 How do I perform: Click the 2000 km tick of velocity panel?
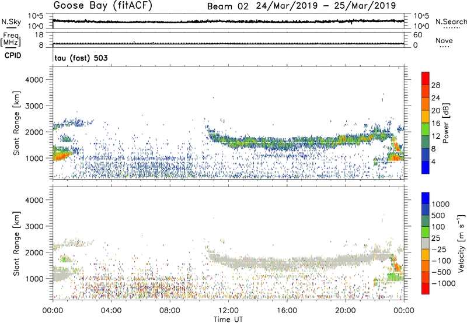(x=34, y=252)
